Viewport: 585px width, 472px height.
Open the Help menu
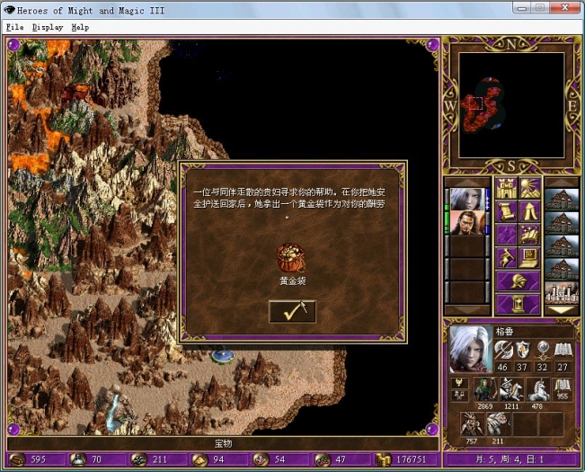(80, 27)
